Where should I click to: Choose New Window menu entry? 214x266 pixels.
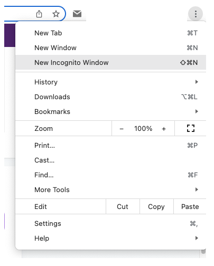point(110,48)
